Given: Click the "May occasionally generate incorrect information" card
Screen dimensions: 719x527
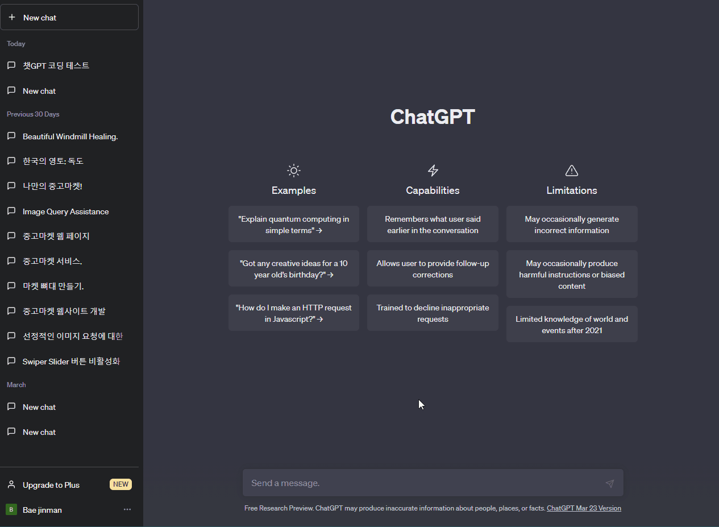Looking at the screenshot, I should click(572, 224).
